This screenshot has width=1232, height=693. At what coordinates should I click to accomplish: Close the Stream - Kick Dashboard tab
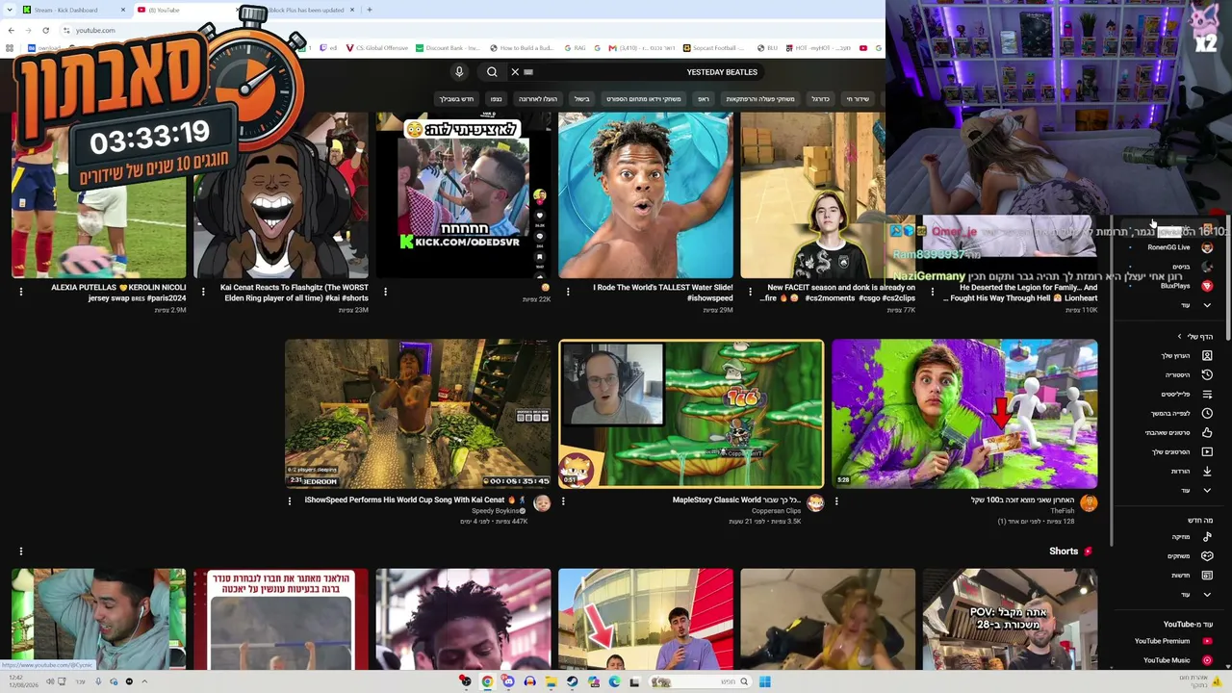point(123,10)
